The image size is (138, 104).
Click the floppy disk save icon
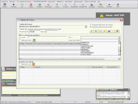click(100, 31)
